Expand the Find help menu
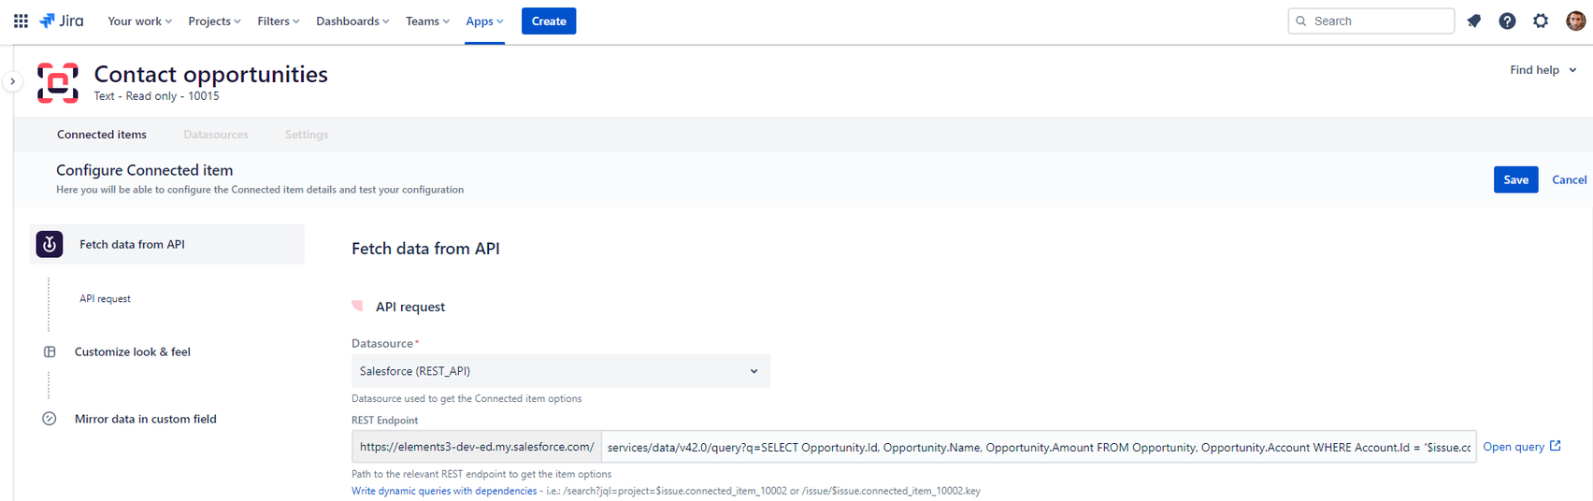 click(x=1543, y=70)
